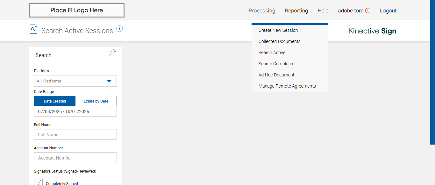Click the pin icon in Search panel
The width and height of the screenshot is (435, 185).
(x=112, y=53)
